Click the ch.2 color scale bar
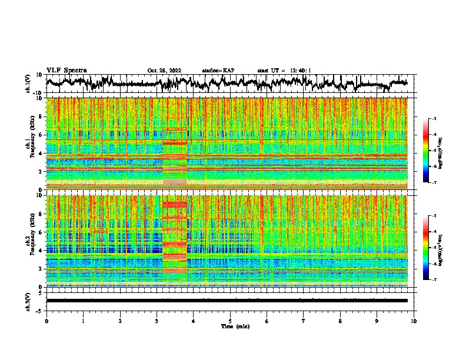This screenshot has width=466, height=360. pos(425,248)
